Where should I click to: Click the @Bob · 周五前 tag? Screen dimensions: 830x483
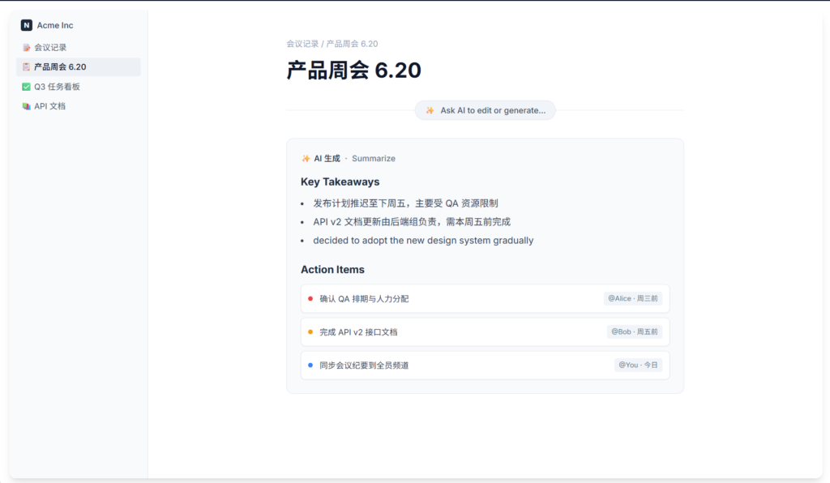(635, 331)
